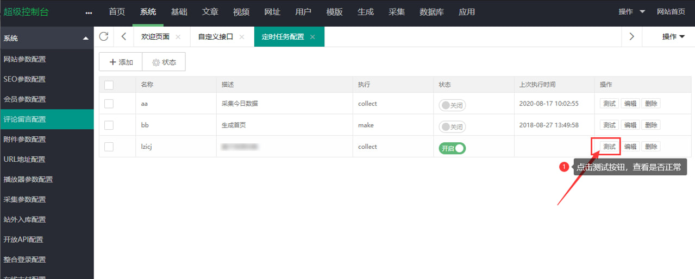Close the 定时任务配置 tab
The image size is (695, 279).
click(312, 37)
